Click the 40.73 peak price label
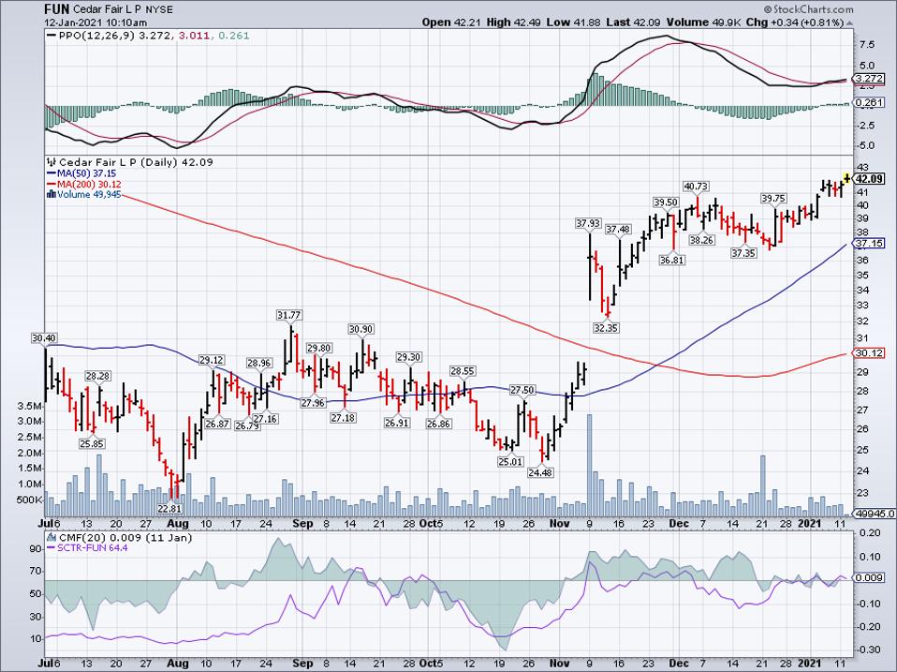The image size is (897, 672). pyautogui.click(x=697, y=187)
